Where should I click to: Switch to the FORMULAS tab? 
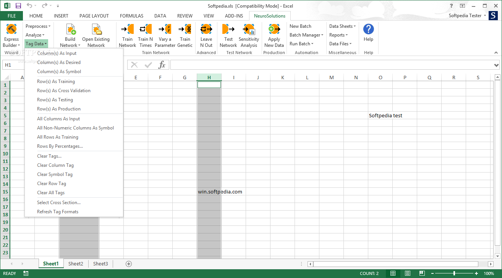pyautogui.click(x=131, y=16)
